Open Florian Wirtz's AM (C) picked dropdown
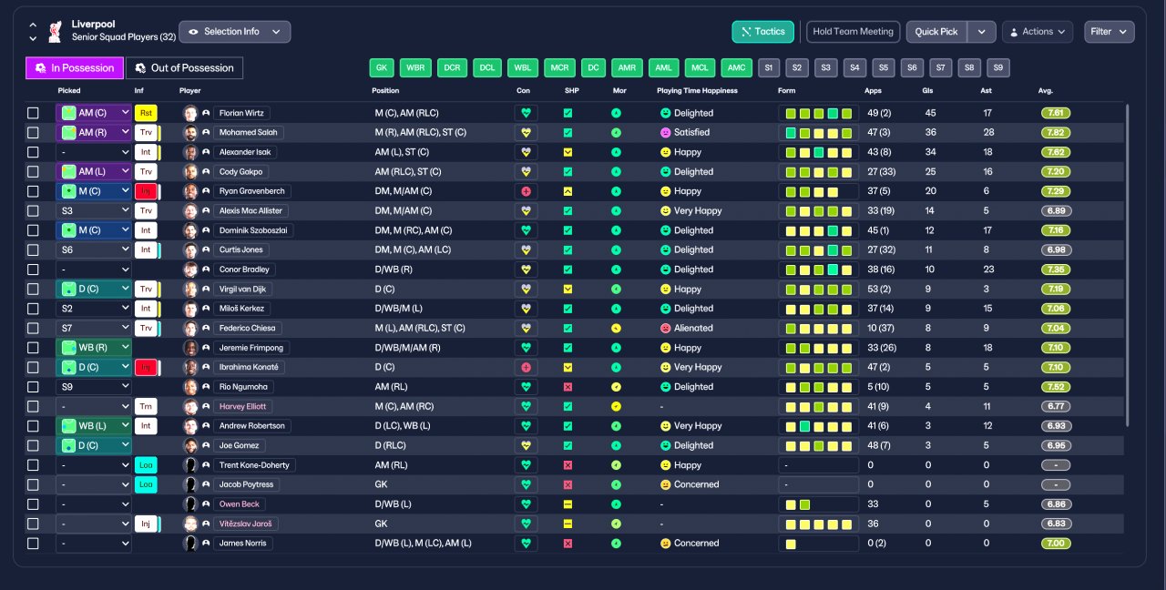Screen dimensions: 1166x590 coord(94,113)
